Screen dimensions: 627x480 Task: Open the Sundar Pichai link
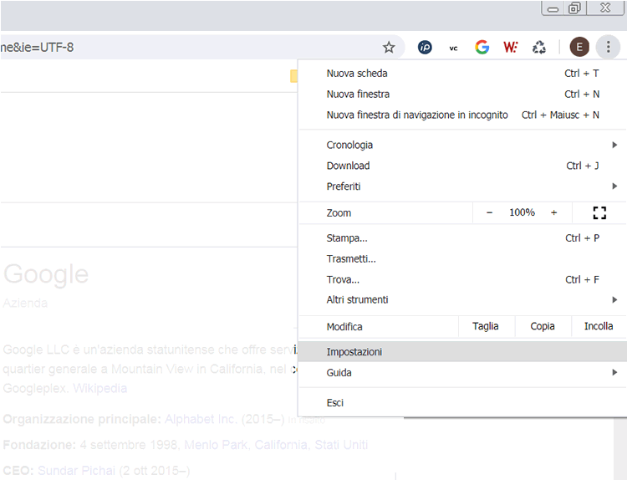click(x=76, y=471)
